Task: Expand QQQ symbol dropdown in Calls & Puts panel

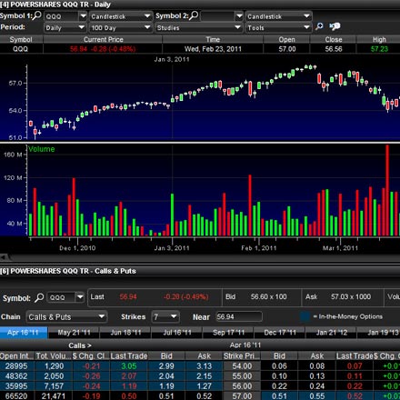Action: click(x=80, y=297)
